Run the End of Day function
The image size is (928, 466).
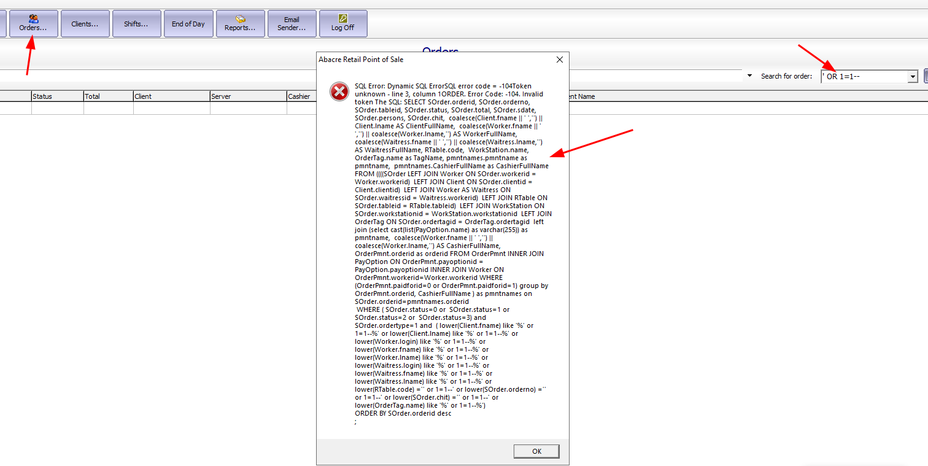[x=188, y=24]
